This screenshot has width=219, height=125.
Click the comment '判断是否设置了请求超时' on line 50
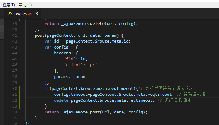(x=169, y=89)
